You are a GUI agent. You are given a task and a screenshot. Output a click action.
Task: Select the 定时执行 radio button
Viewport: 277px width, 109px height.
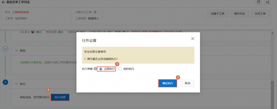[x=120, y=69]
